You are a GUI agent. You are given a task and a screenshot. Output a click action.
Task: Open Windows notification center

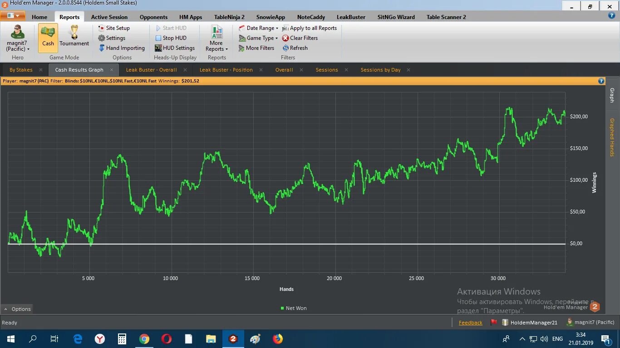tap(605, 339)
